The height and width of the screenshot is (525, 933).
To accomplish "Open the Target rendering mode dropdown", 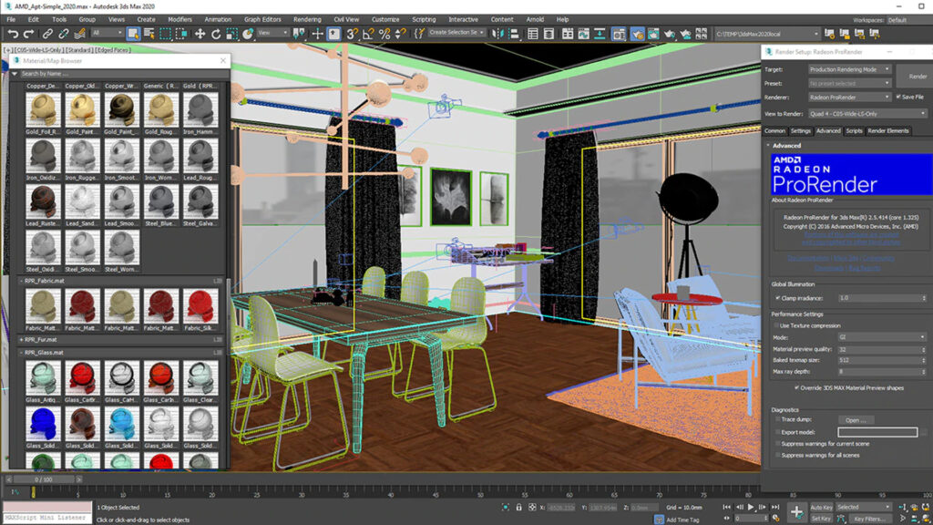I will tap(849, 69).
